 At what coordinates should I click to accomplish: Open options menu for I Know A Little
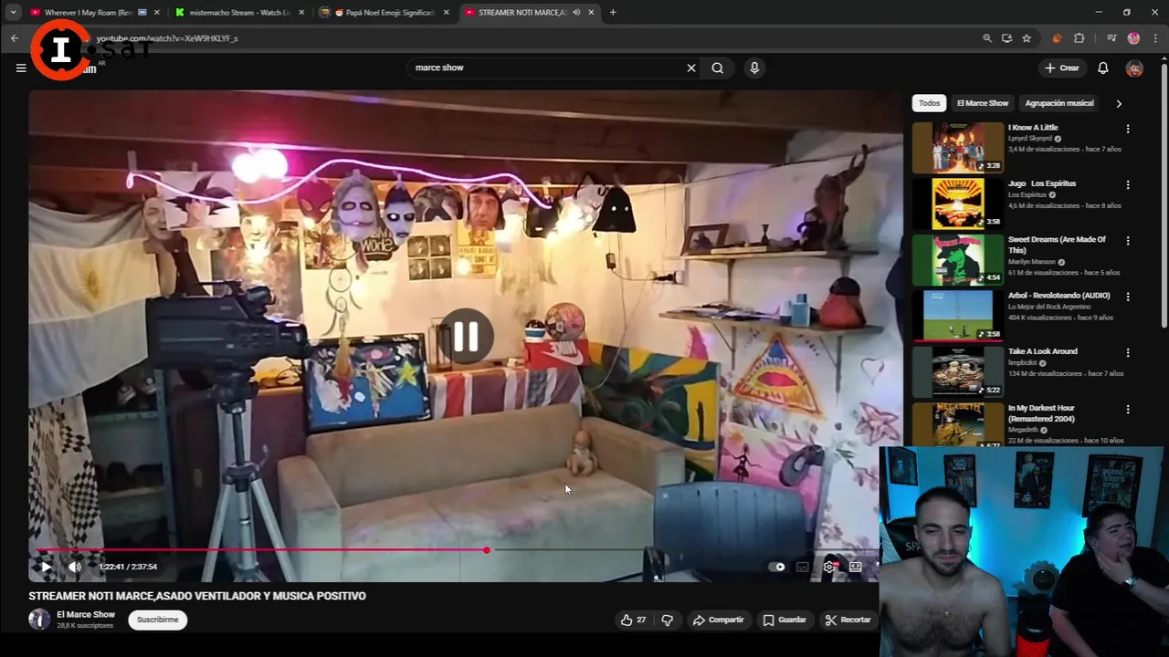[x=1128, y=129]
